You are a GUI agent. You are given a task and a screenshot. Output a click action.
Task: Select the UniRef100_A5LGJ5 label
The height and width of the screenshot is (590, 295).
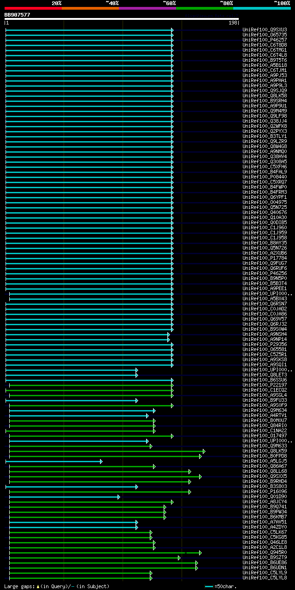(x=265, y=461)
